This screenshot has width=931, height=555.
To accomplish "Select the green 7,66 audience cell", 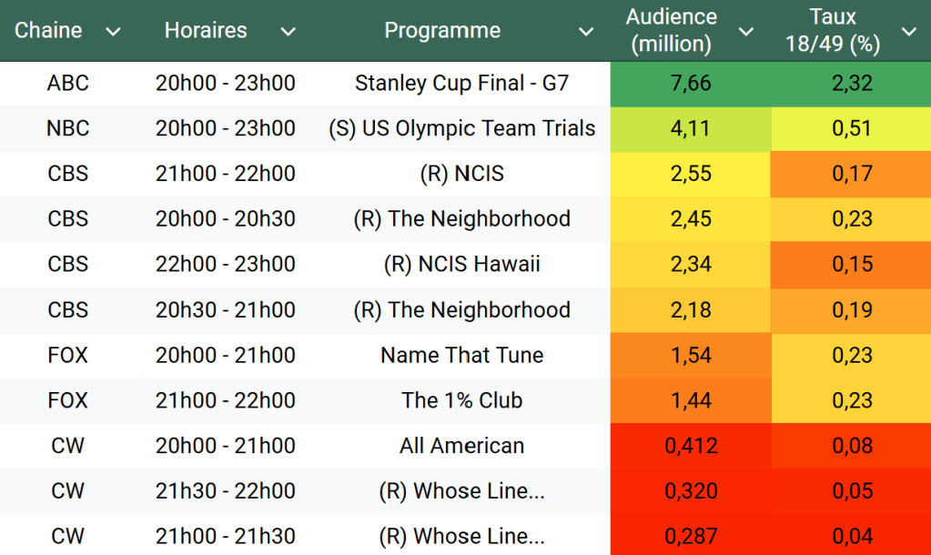I will tap(691, 84).
